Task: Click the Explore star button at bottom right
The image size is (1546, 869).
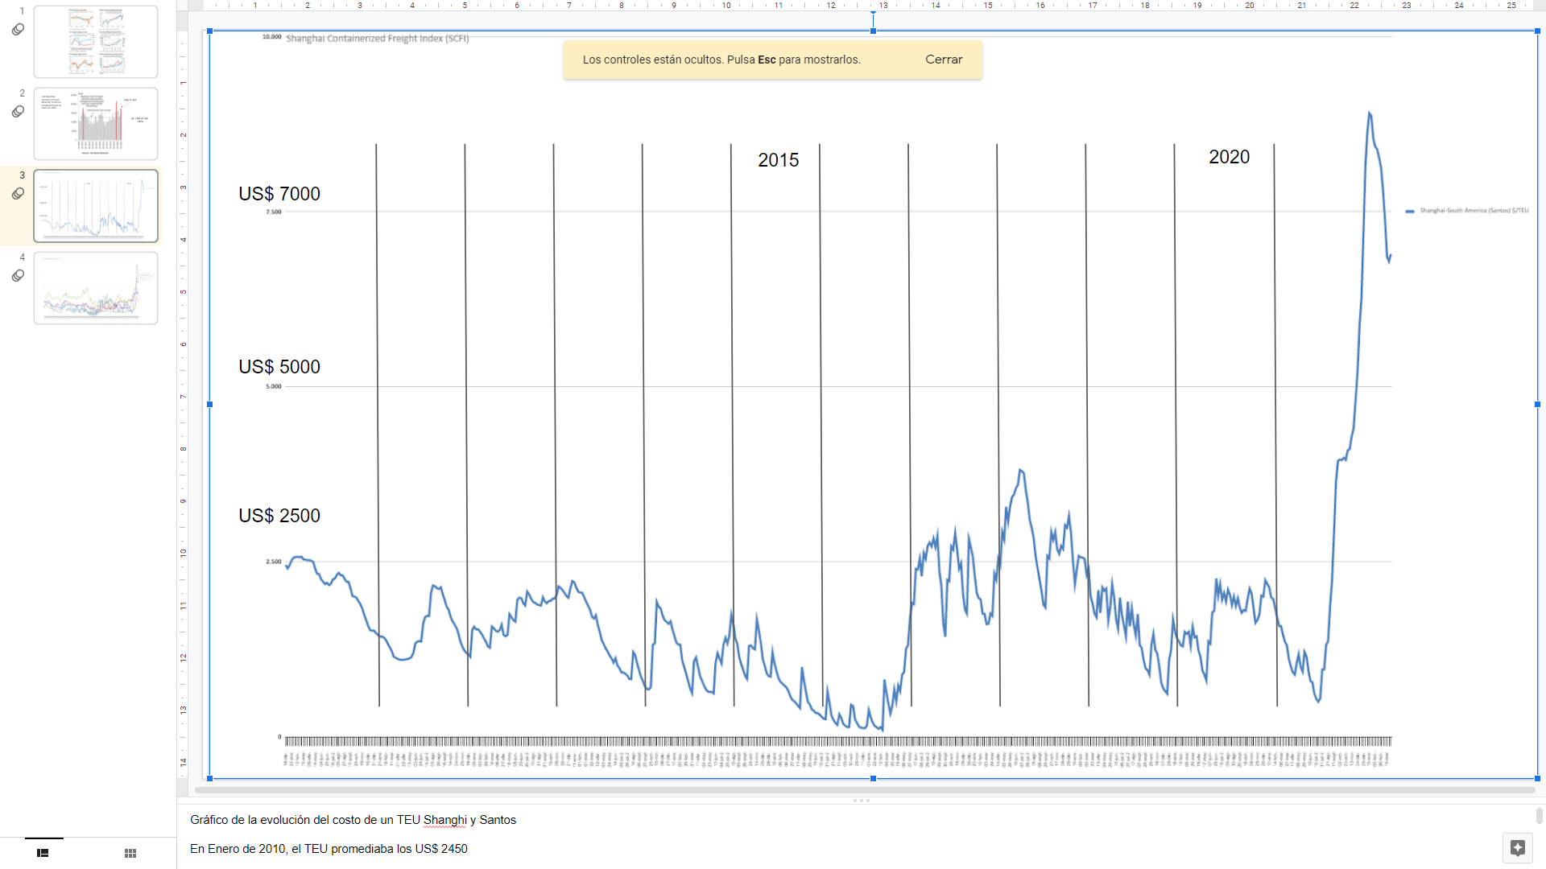Action: coord(1518,848)
